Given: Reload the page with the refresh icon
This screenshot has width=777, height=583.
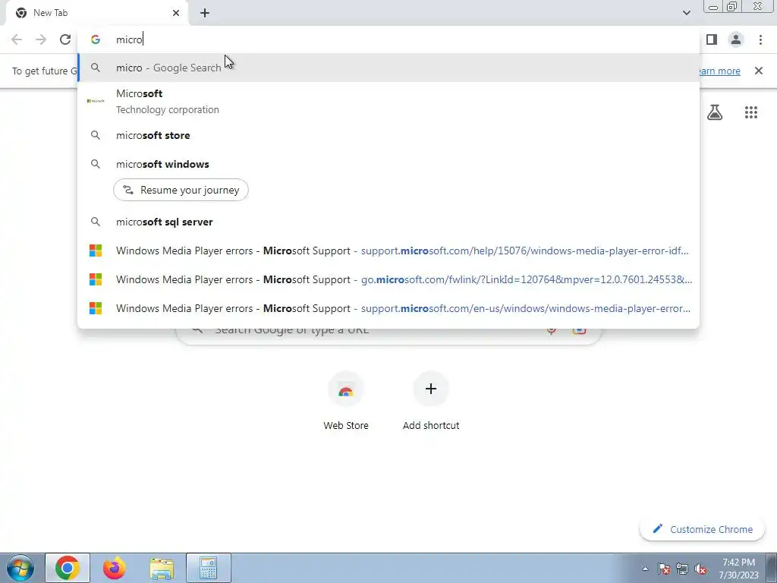Looking at the screenshot, I should point(65,39).
